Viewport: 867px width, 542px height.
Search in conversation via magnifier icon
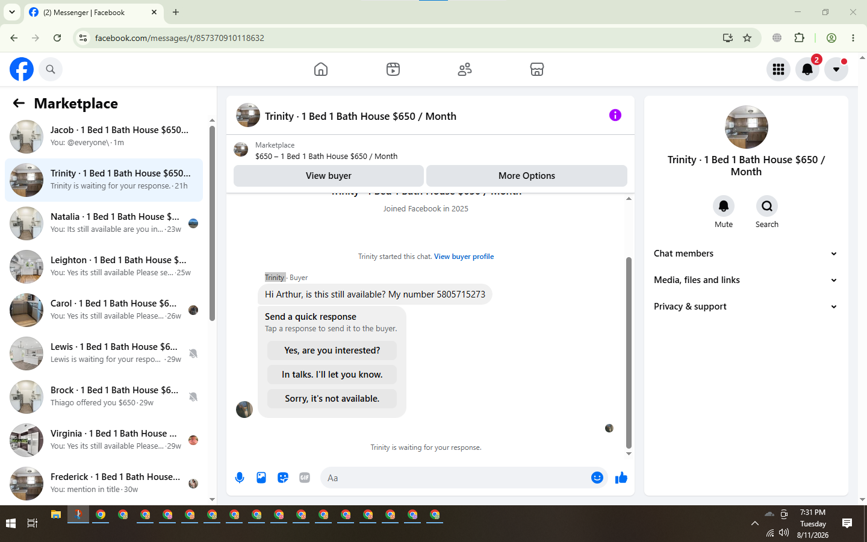click(767, 206)
